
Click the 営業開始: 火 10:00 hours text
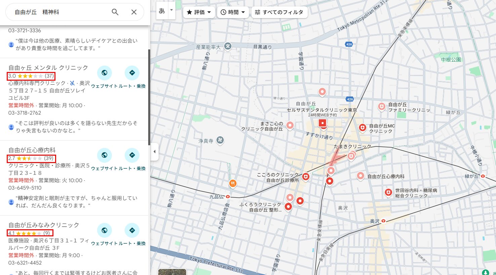tap(60, 181)
